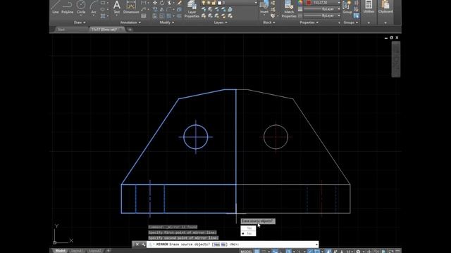
Task: Click the command line input field
Action: click(x=233, y=245)
